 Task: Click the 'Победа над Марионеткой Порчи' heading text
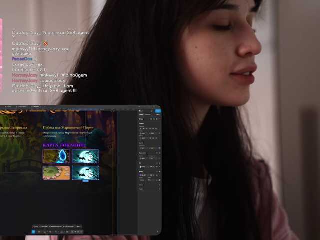coord(68,128)
